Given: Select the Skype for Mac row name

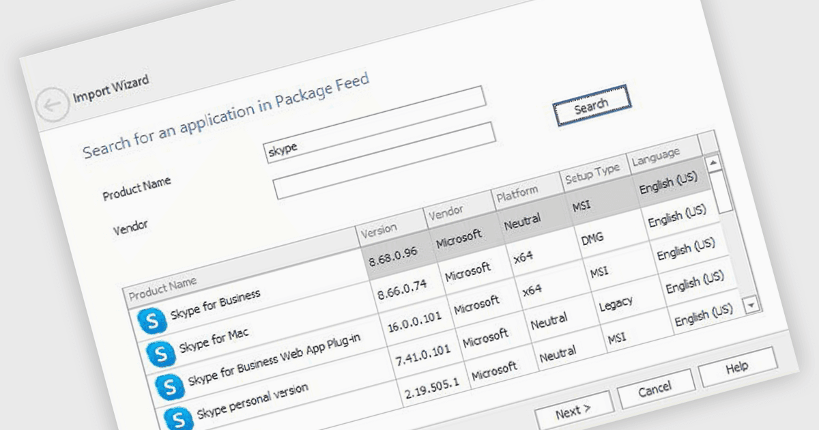Looking at the screenshot, I should [214, 339].
